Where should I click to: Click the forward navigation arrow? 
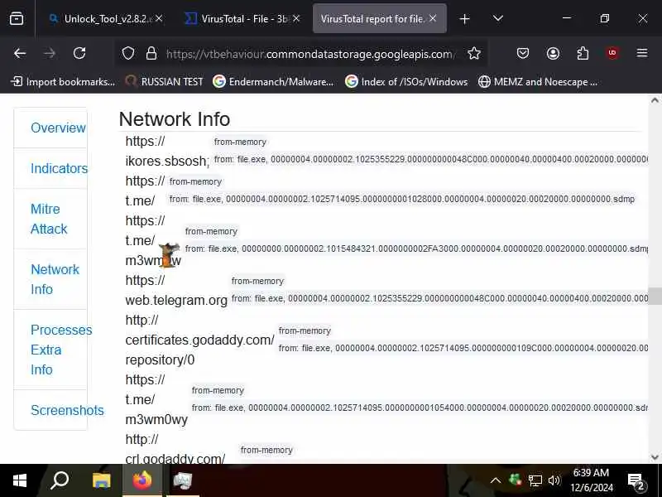(x=50, y=53)
